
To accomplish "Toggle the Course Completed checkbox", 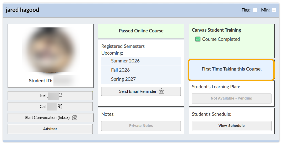I will coord(198,39).
